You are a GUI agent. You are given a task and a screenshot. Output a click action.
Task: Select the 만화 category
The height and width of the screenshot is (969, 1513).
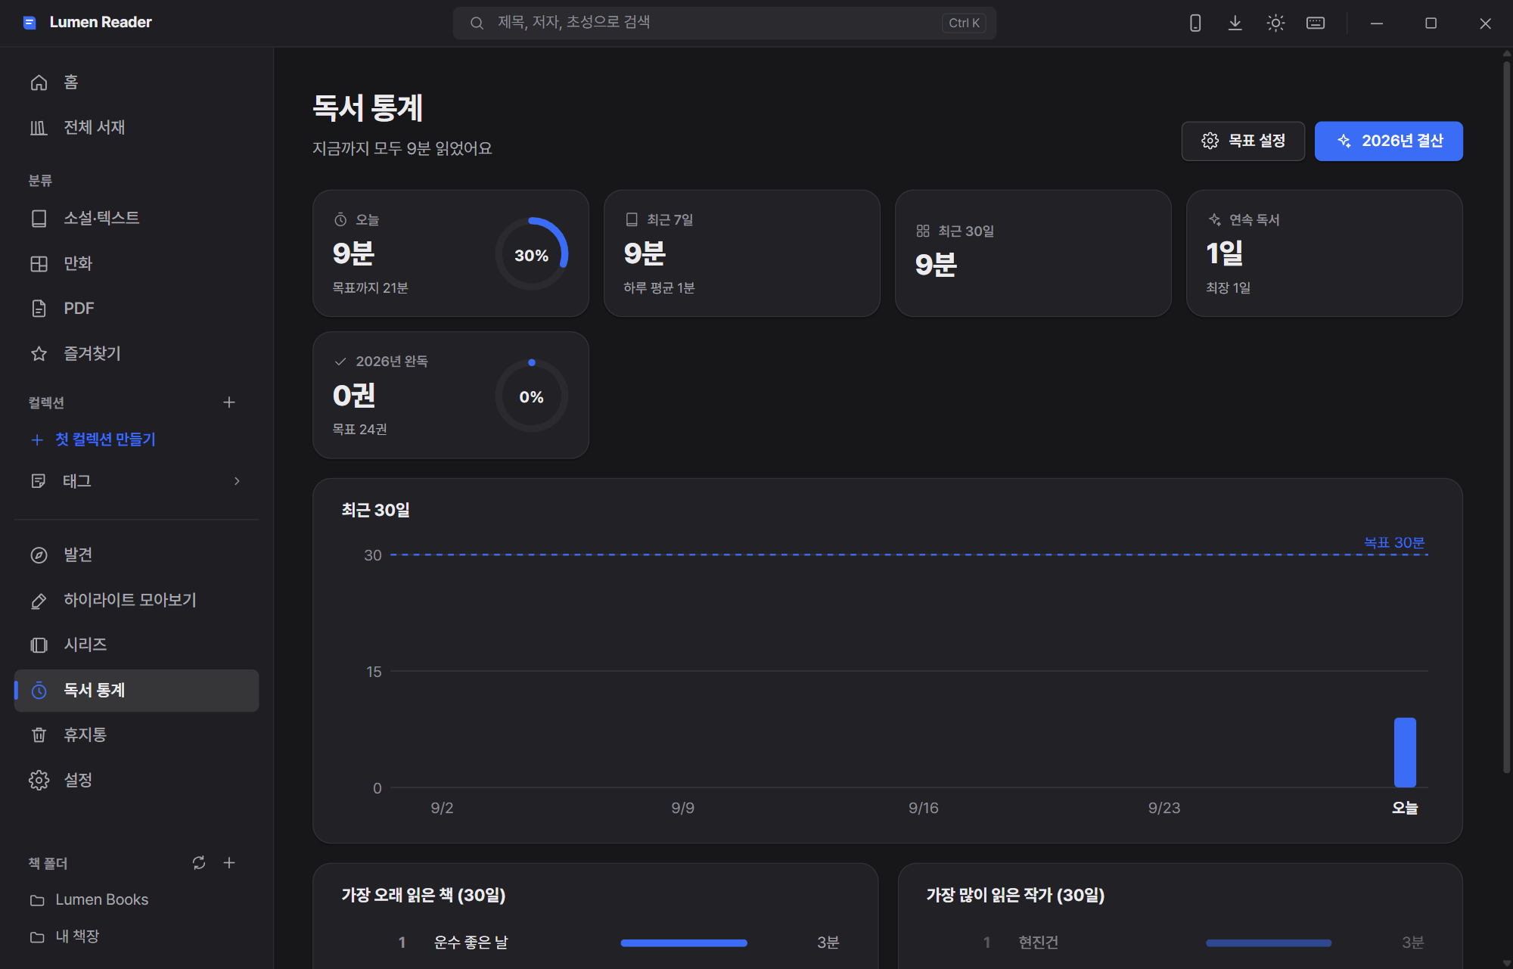(136, 264)
